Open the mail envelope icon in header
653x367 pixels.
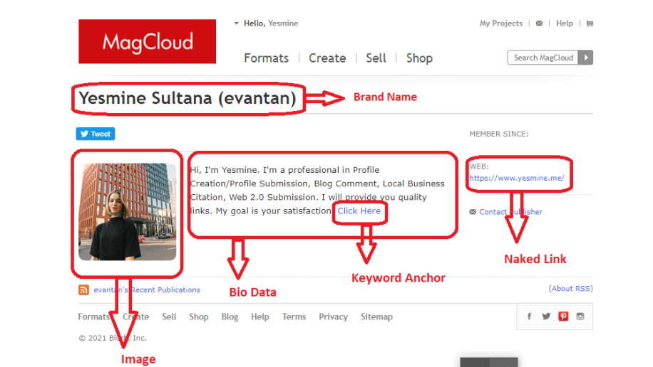point(539,23)
